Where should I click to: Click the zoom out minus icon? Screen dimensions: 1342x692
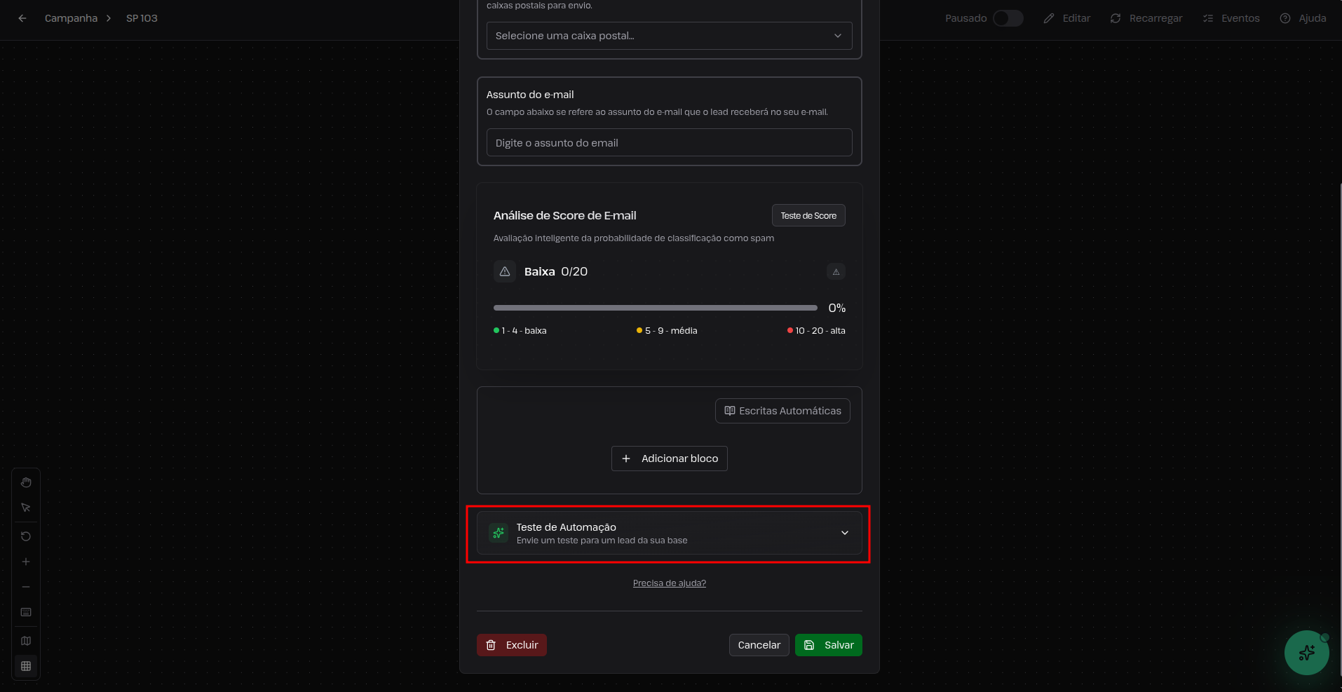click(26, 587)
